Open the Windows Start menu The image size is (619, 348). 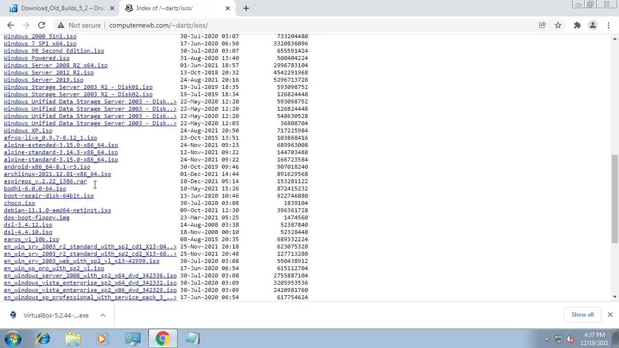(13, 338)
